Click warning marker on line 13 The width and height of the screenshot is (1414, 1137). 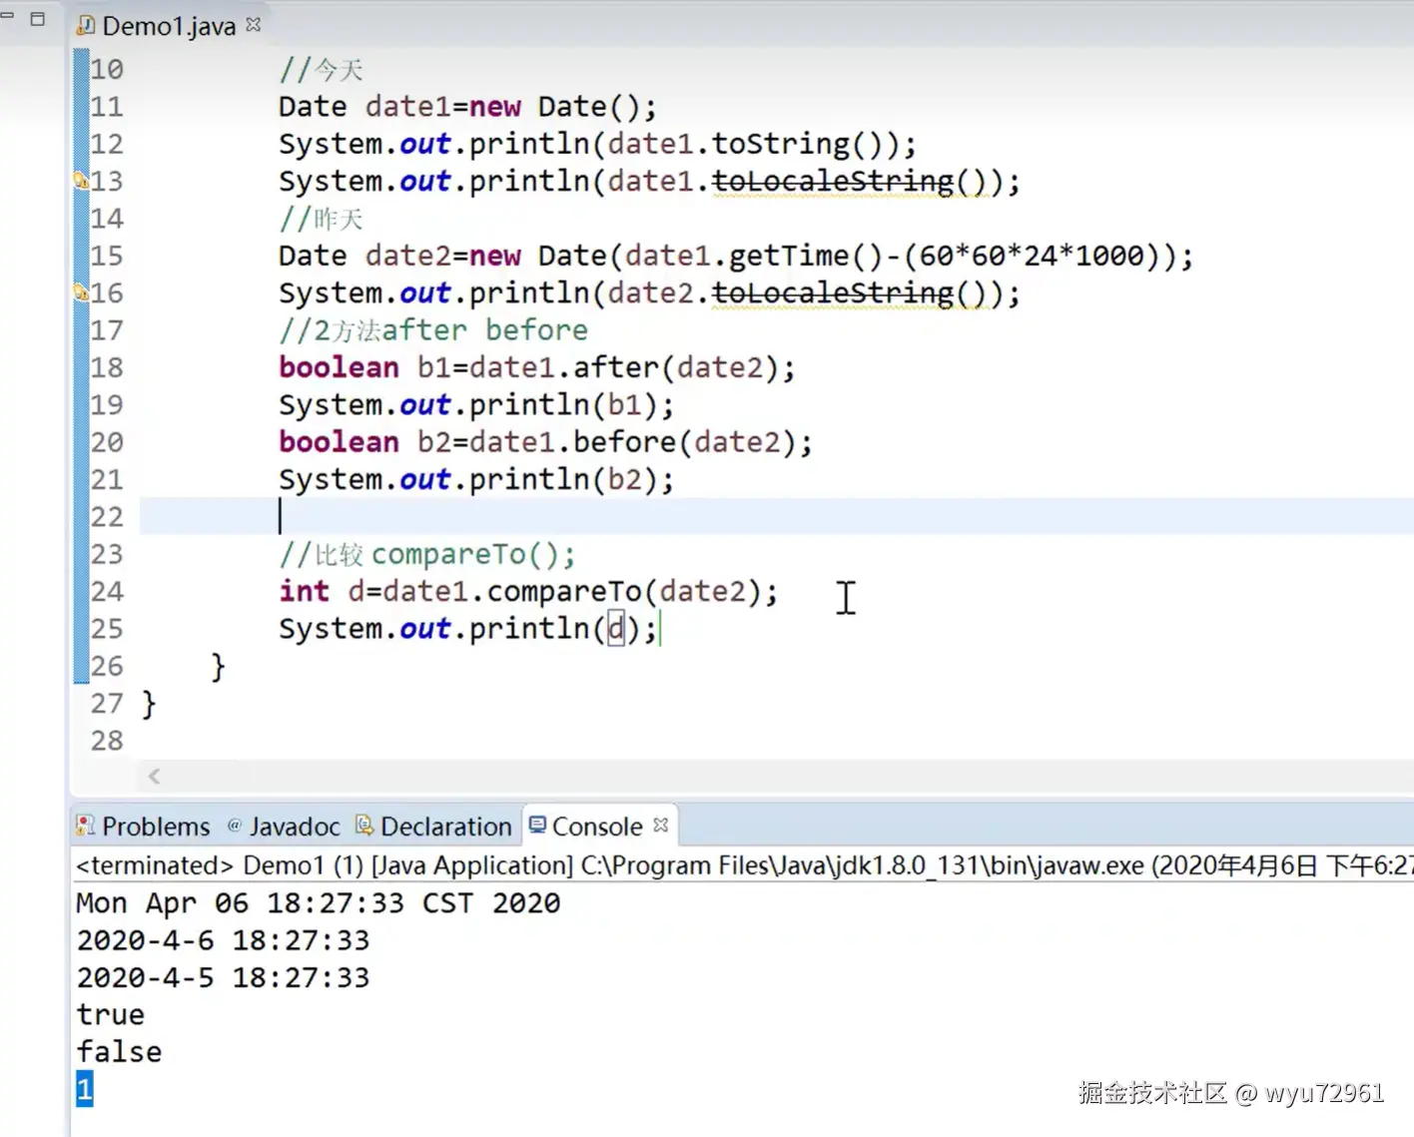coord(81,181)
